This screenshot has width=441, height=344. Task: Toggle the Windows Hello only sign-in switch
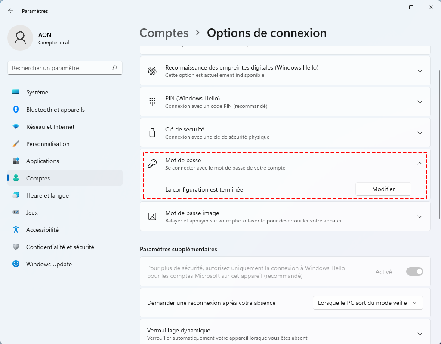[415, 271]
